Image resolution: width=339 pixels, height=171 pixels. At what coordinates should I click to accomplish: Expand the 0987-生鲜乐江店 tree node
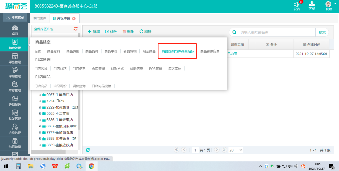coord(40,95)
